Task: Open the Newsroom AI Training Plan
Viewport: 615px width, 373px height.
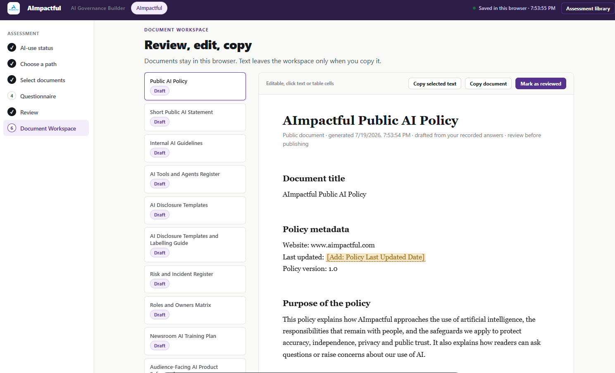Action: point(195,341)
